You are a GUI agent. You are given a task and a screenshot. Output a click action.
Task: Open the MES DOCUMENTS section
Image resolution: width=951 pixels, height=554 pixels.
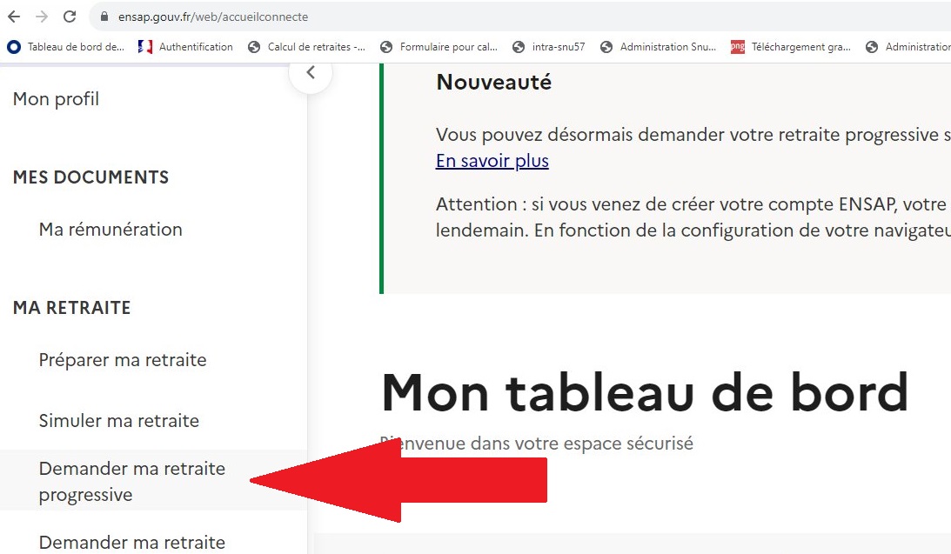point(90,177)
